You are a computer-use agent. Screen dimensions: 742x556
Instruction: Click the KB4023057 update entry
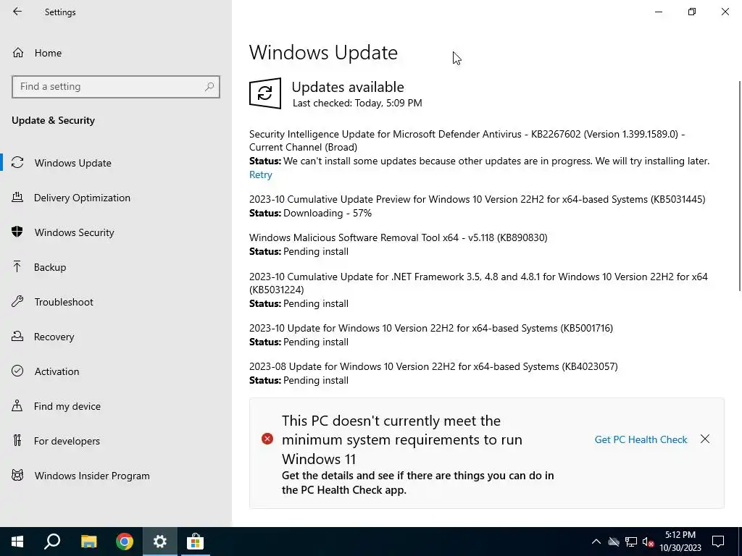[x=433, y=367]
